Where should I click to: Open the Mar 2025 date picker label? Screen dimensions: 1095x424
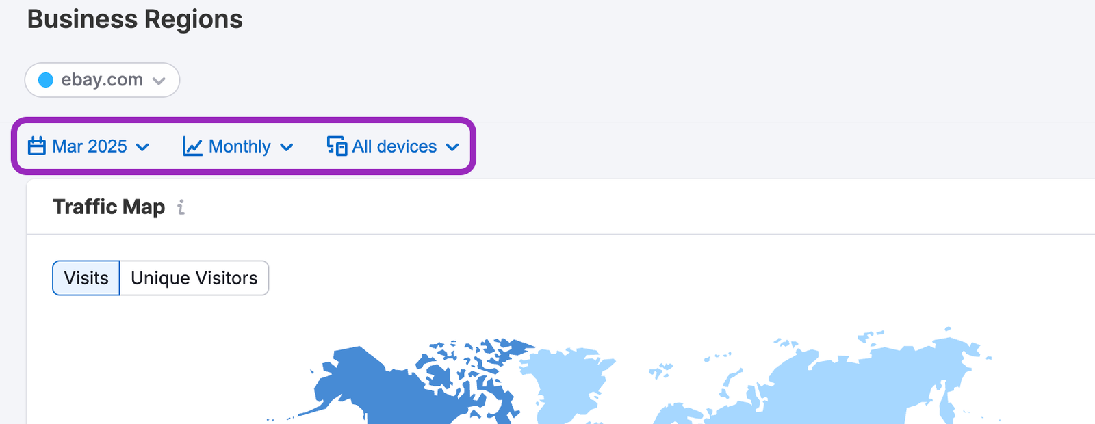pos(90,146)
